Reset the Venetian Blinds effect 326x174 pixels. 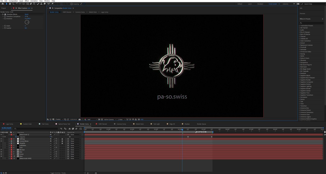27,14
